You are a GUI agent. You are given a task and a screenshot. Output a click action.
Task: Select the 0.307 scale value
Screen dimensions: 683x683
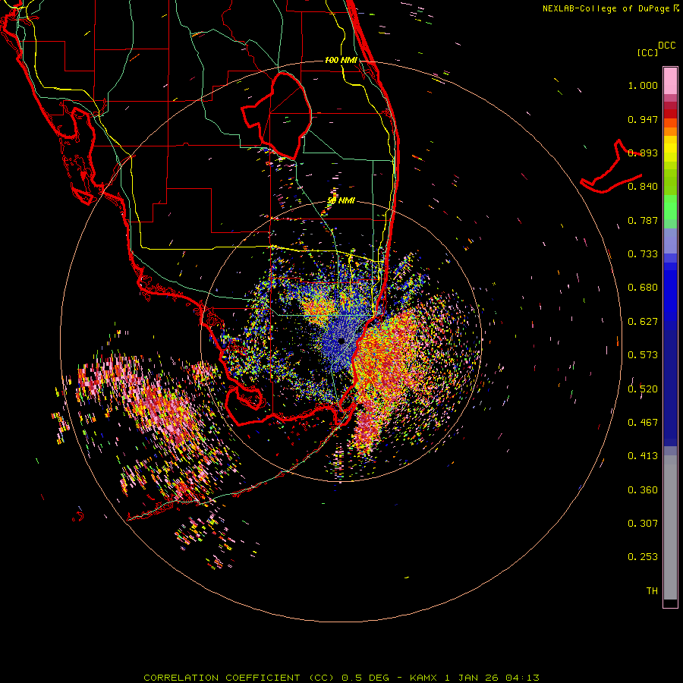click(x=643, y=524)
